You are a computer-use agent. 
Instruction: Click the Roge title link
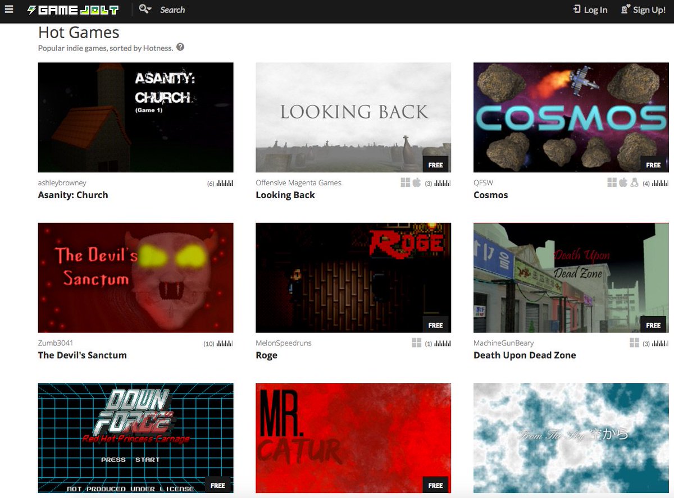click(x=266, y=356)
